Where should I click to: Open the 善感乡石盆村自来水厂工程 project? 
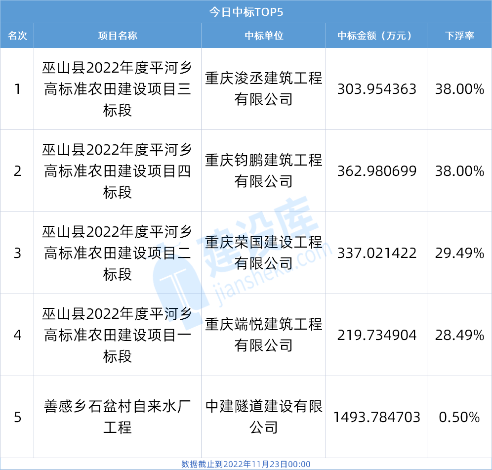click(118, 417)
